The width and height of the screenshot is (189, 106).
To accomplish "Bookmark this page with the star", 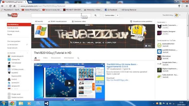I will (x=183, y=6).
